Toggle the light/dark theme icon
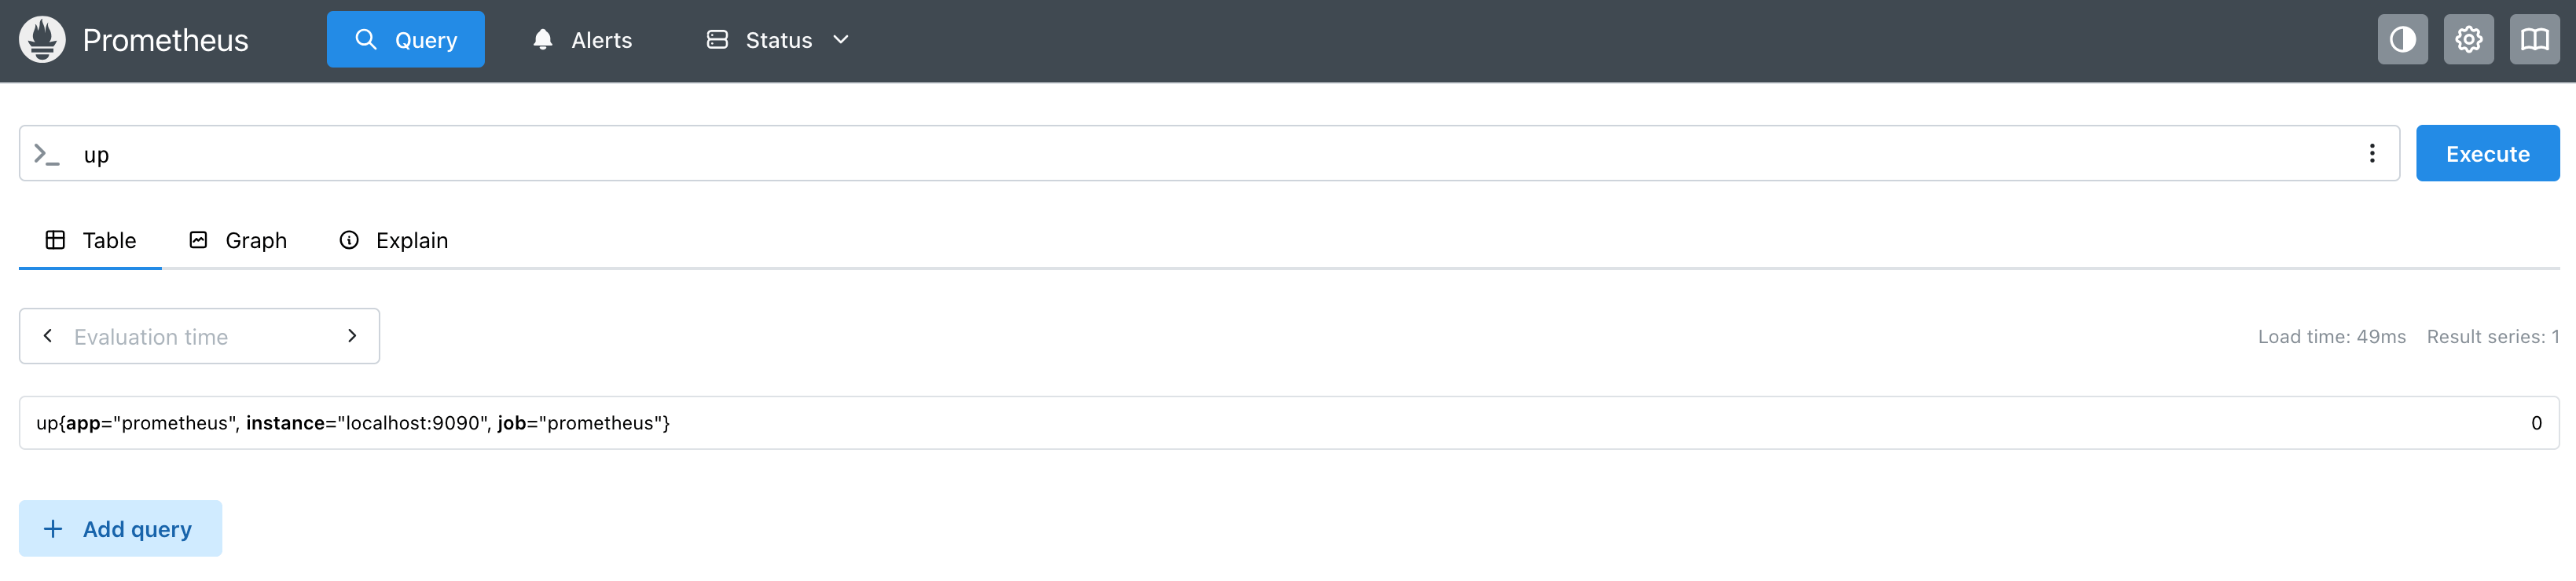The height and width of the screenshot is (581, 2576). click(2402, 40)
